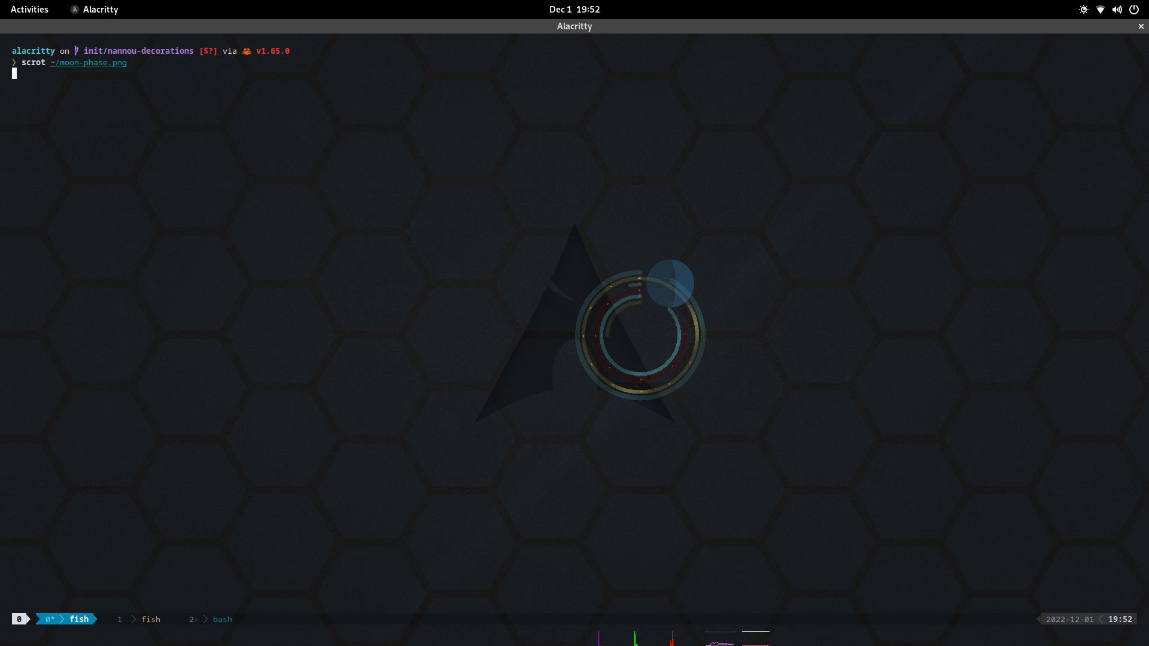The image size is (1149, 646).
Task: Click the Alacritty icon in top bar
Action: point(75,10)
